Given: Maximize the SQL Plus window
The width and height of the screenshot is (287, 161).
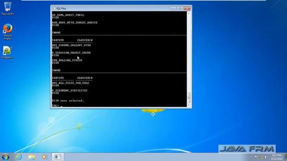Looking at the screenshot, I should pos(180,8).
